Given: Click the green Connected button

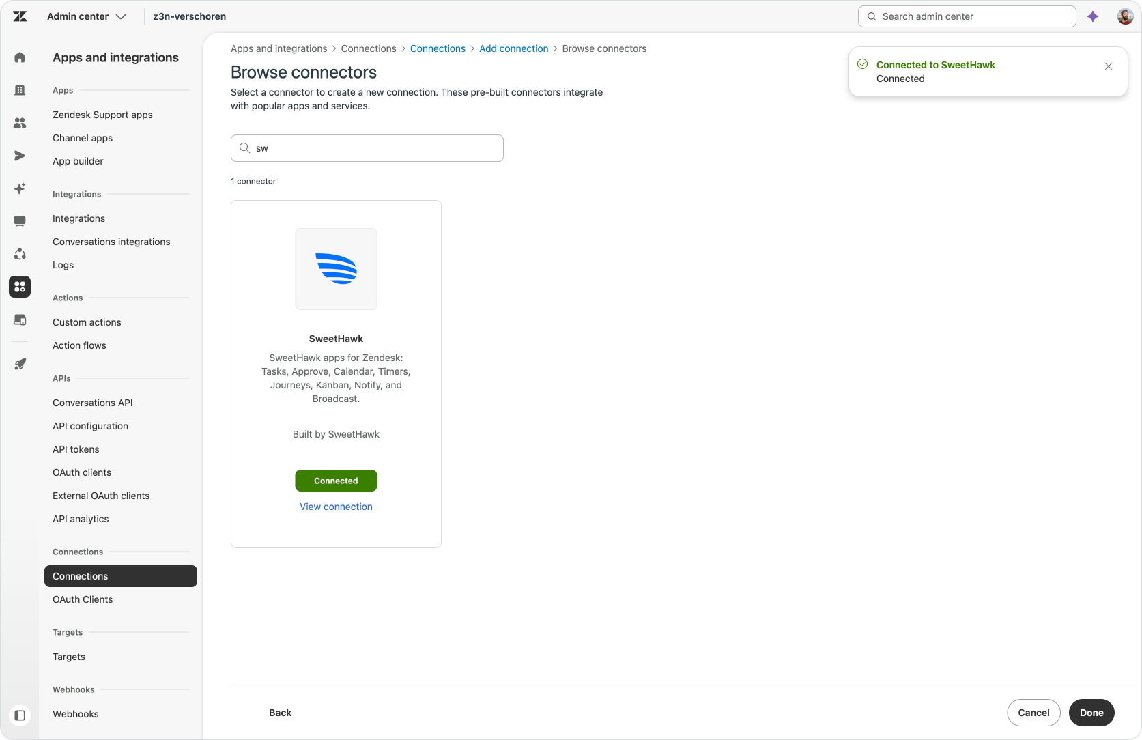Looking at the screenshot, I should [336, 481].
